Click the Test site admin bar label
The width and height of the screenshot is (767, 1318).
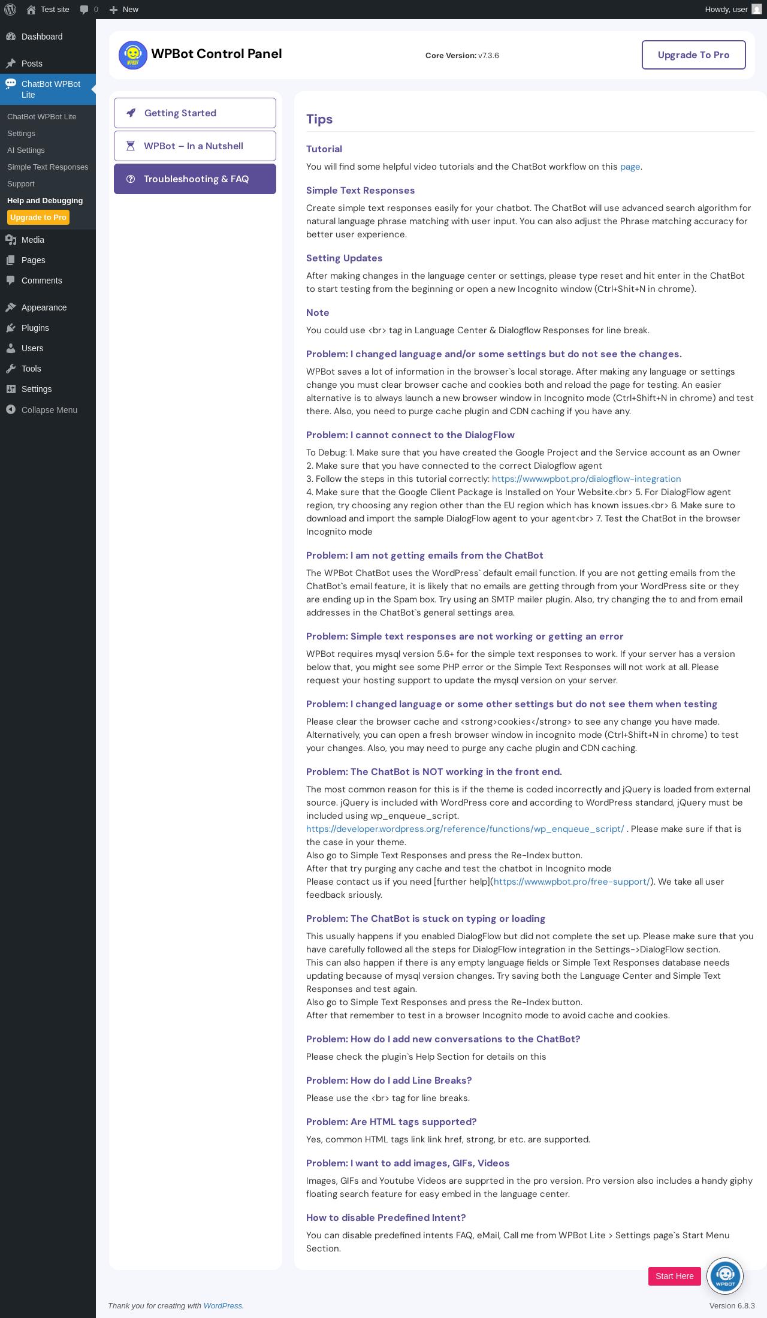click(x=55, y=10)
